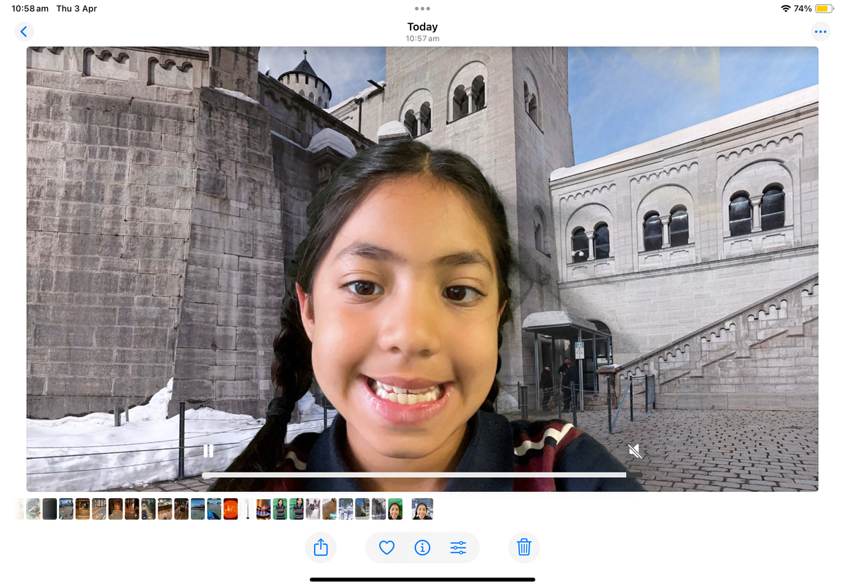Tap the '10:58 am' status clock
Screen dimensions: 845x587
coord(30,8)
